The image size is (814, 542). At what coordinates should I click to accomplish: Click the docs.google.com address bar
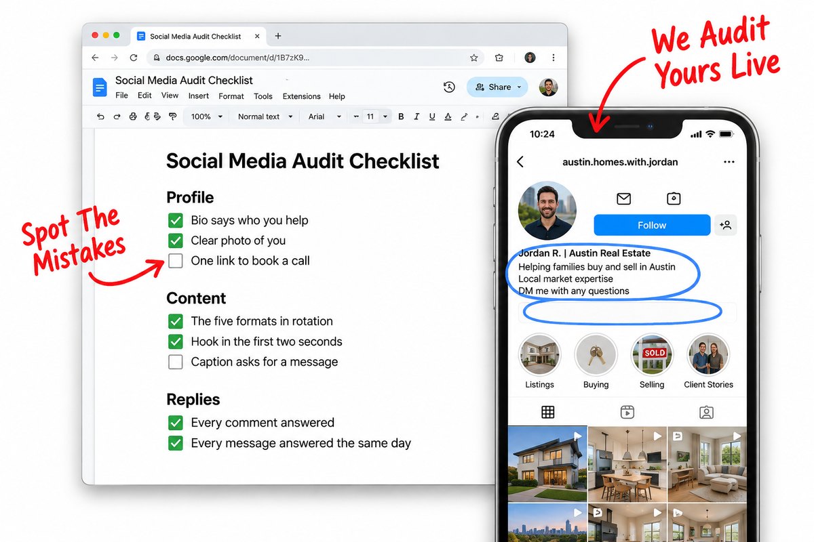(315, 58)
